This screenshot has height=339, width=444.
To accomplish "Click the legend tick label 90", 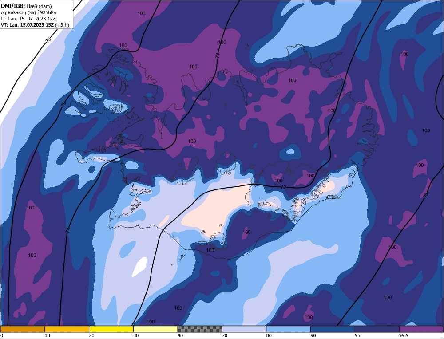I will click(x=313, y=335).
